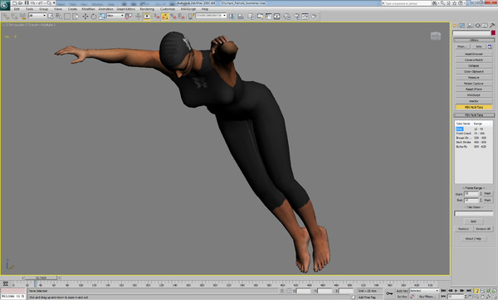Click the Align tool icon

click(x=241, y=17)
